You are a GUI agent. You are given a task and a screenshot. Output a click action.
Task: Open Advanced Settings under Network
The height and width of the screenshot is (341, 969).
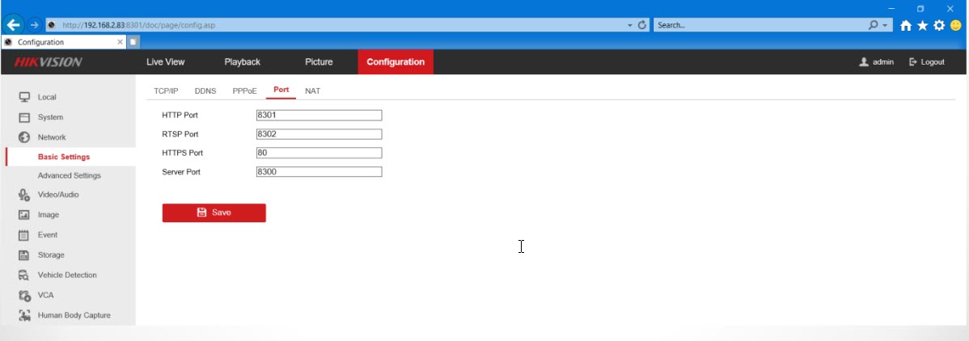pyautogui.click(x=69, y=175)
